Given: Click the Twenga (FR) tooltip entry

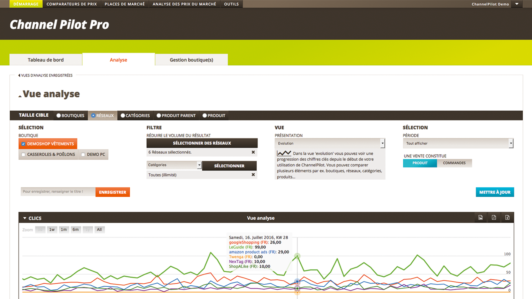Looking at the screenshot, I should pos(246,257).
